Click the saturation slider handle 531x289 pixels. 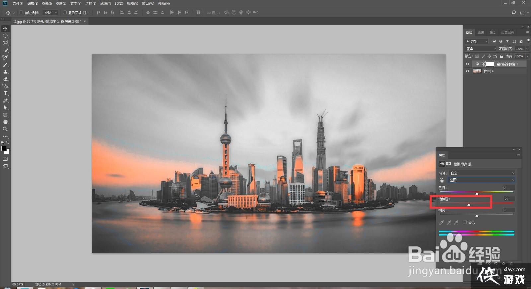469,205
